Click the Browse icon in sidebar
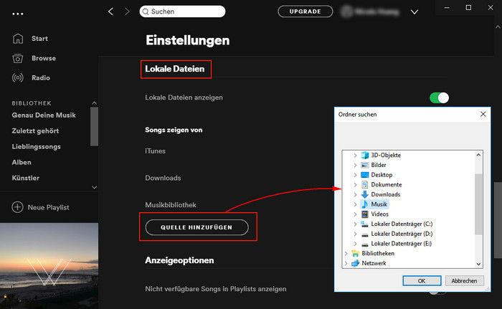 tap(18, 58)
